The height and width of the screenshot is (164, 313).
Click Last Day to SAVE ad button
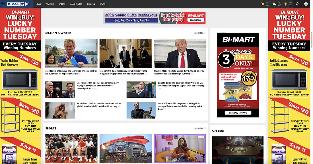(x=238, y=113)
